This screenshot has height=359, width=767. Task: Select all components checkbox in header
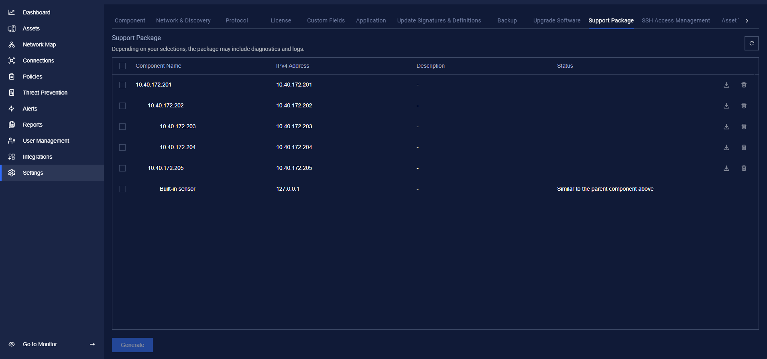click(x=122, y=66)
